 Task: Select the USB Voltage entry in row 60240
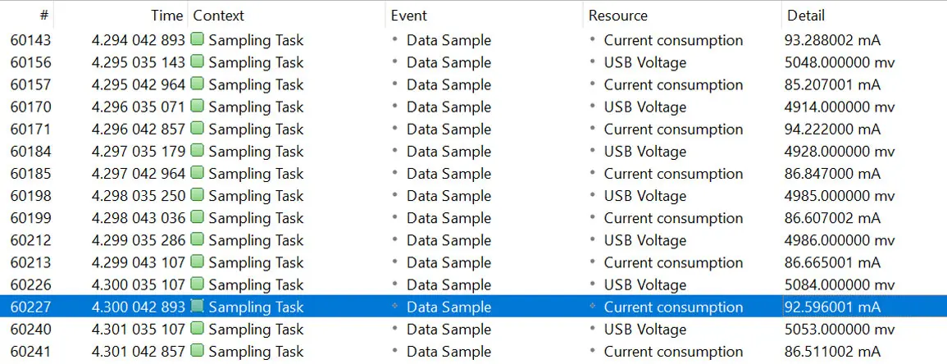click(644, 329)
